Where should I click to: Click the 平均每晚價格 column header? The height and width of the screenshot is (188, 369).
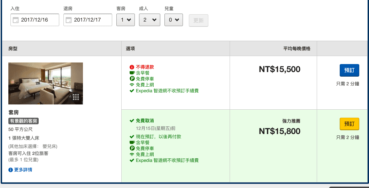[x=297, y=49]
